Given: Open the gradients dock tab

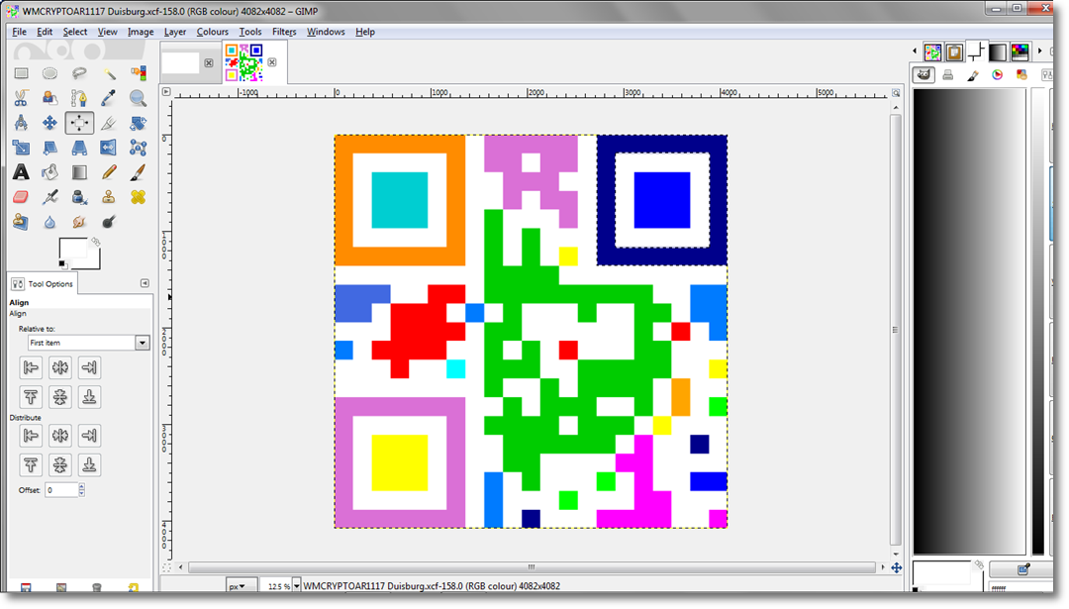Looking at the screenshot, I should [998, 51].
